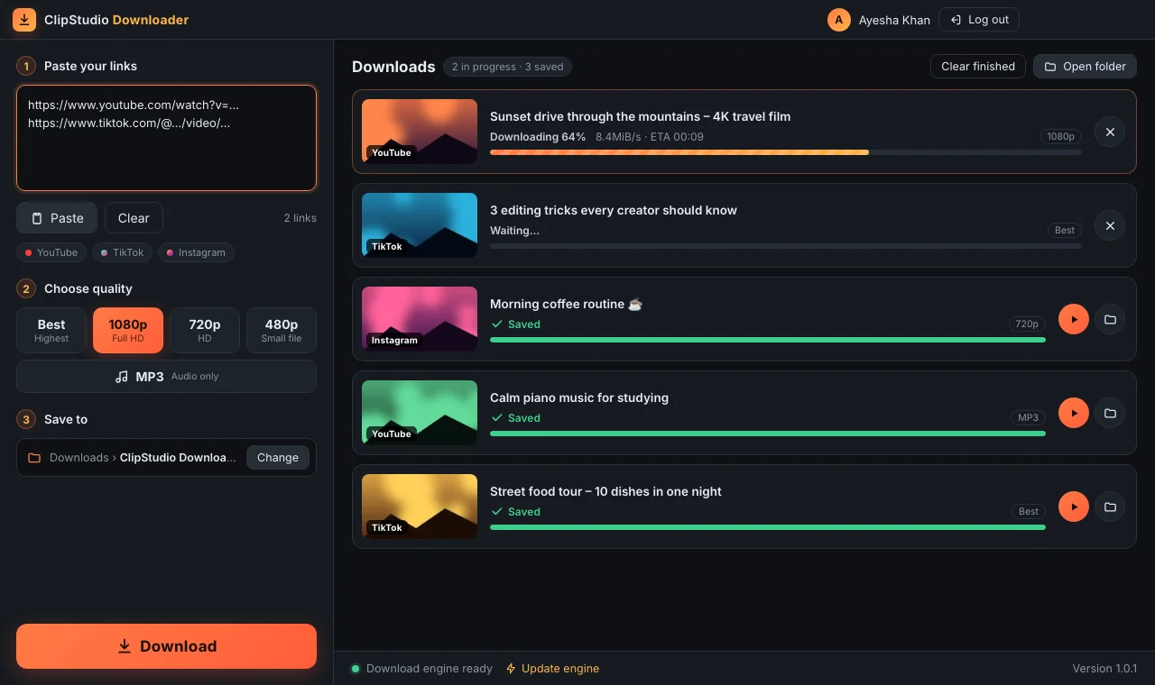Viewport: 1155px width, 685px height.
Task: Click 'Version 1.0.1' text
Action: point(1104,669)
